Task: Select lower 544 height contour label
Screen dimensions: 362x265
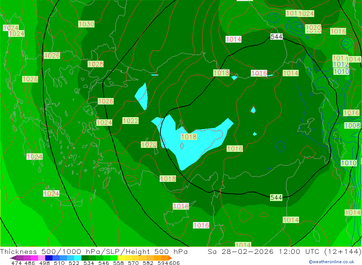Action: click(x=276, y=198)
